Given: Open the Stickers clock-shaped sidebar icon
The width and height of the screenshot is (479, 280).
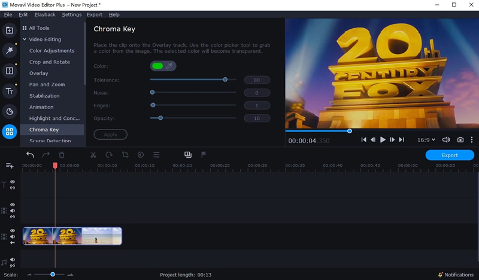Looking at the screenshot, I should click(10, 112).
